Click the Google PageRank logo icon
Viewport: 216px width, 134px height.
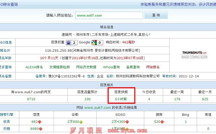(94, 43)
